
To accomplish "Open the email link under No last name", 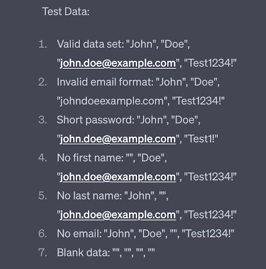I will (x=118, y=215).
